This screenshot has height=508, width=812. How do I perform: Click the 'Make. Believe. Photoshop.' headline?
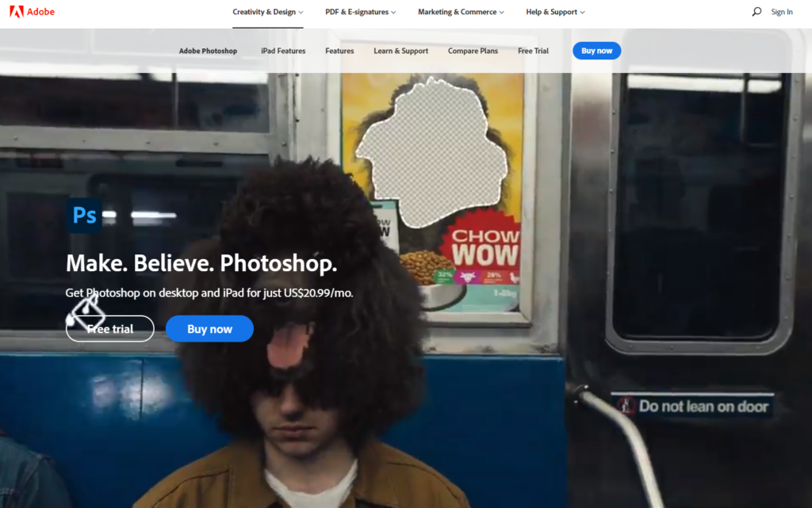(201, 263)
